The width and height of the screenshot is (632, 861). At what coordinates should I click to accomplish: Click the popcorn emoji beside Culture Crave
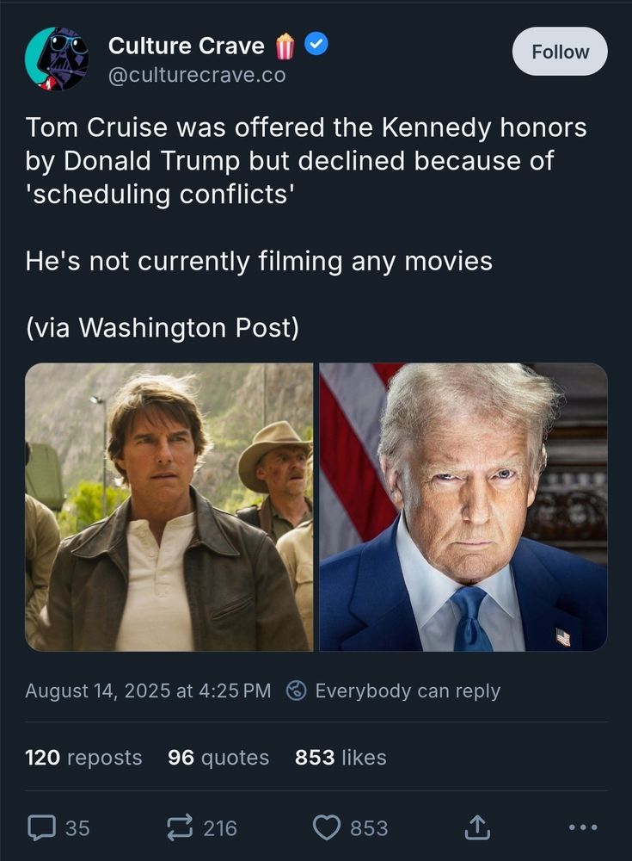click(285, 46)
